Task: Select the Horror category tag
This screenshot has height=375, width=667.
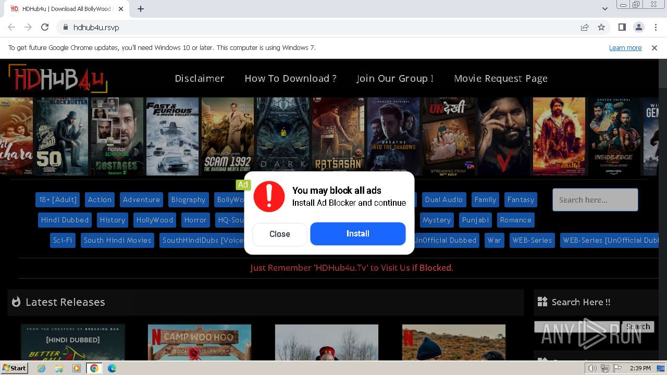Action: pyautogui.click(x=195, y=220)
